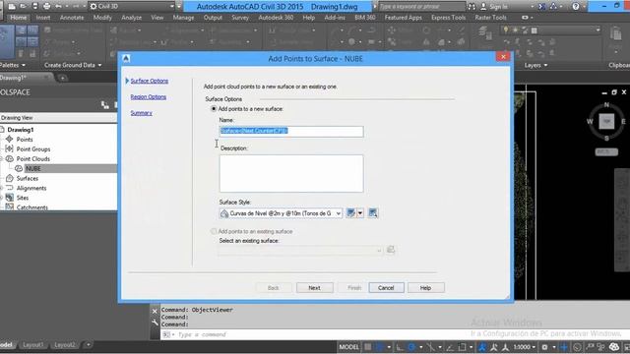Click the new tab plus icon beside Drawing1

click(63, 78)
